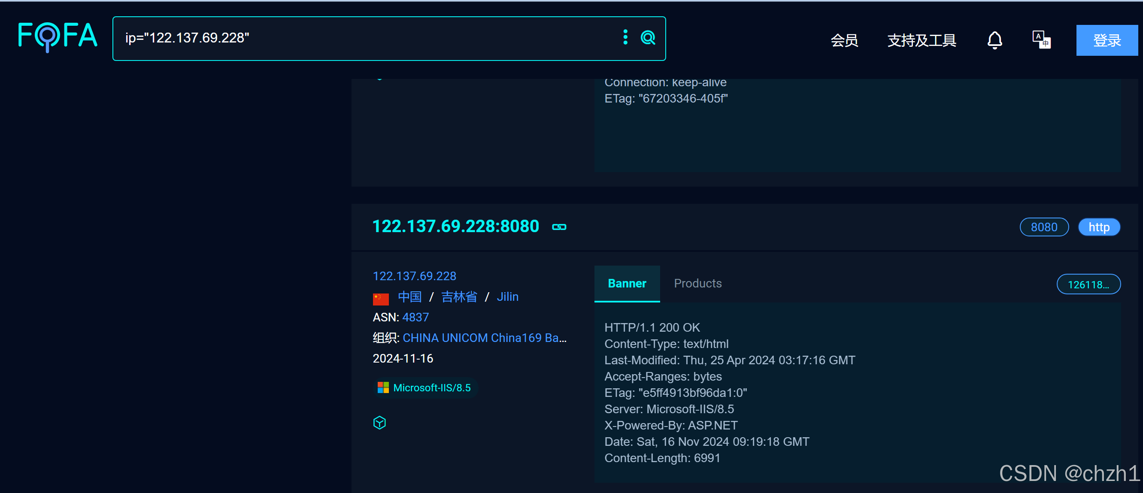Open the three-dot search options menu
This screenshot has height=493, width=1143.
pos(625,37)
